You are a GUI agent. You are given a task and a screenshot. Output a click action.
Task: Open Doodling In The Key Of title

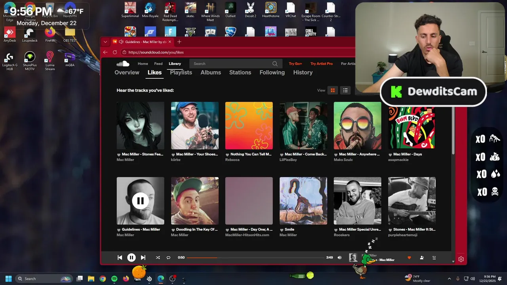tap(197, 230)
